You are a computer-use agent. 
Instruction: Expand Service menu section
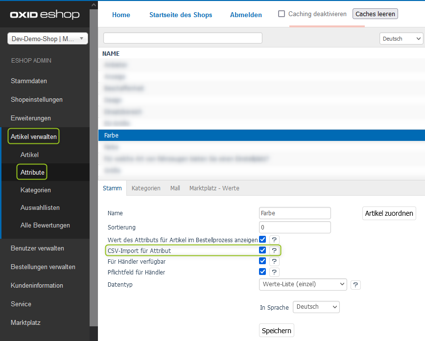(x=21, y=304)
